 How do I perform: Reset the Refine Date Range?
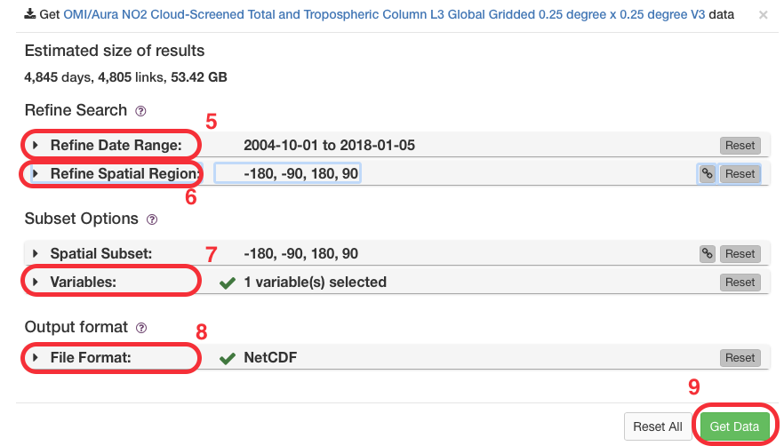coord(740,146)
